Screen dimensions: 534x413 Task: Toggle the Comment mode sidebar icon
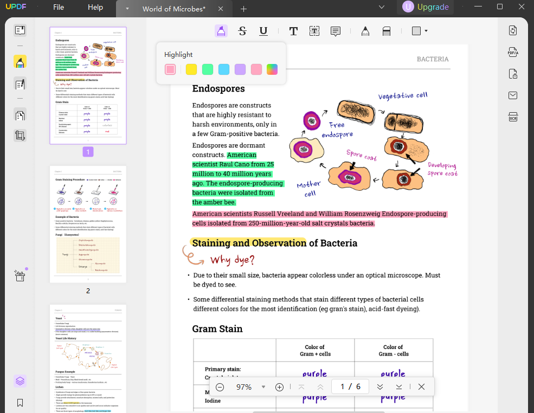tap(20, 62)
